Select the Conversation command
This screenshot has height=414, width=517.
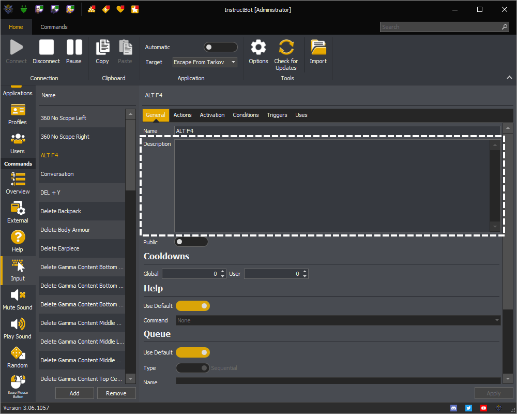[x=82, y=174]
